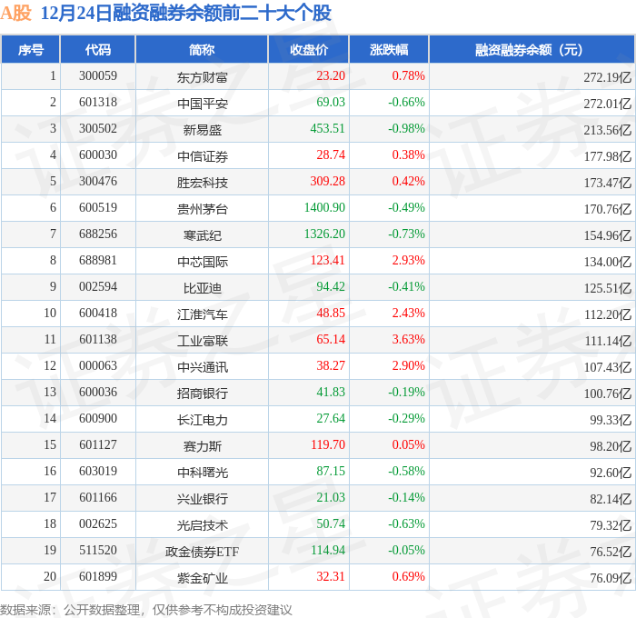Click the 简称 column header

pyautogui.click(x=202, y=50)
